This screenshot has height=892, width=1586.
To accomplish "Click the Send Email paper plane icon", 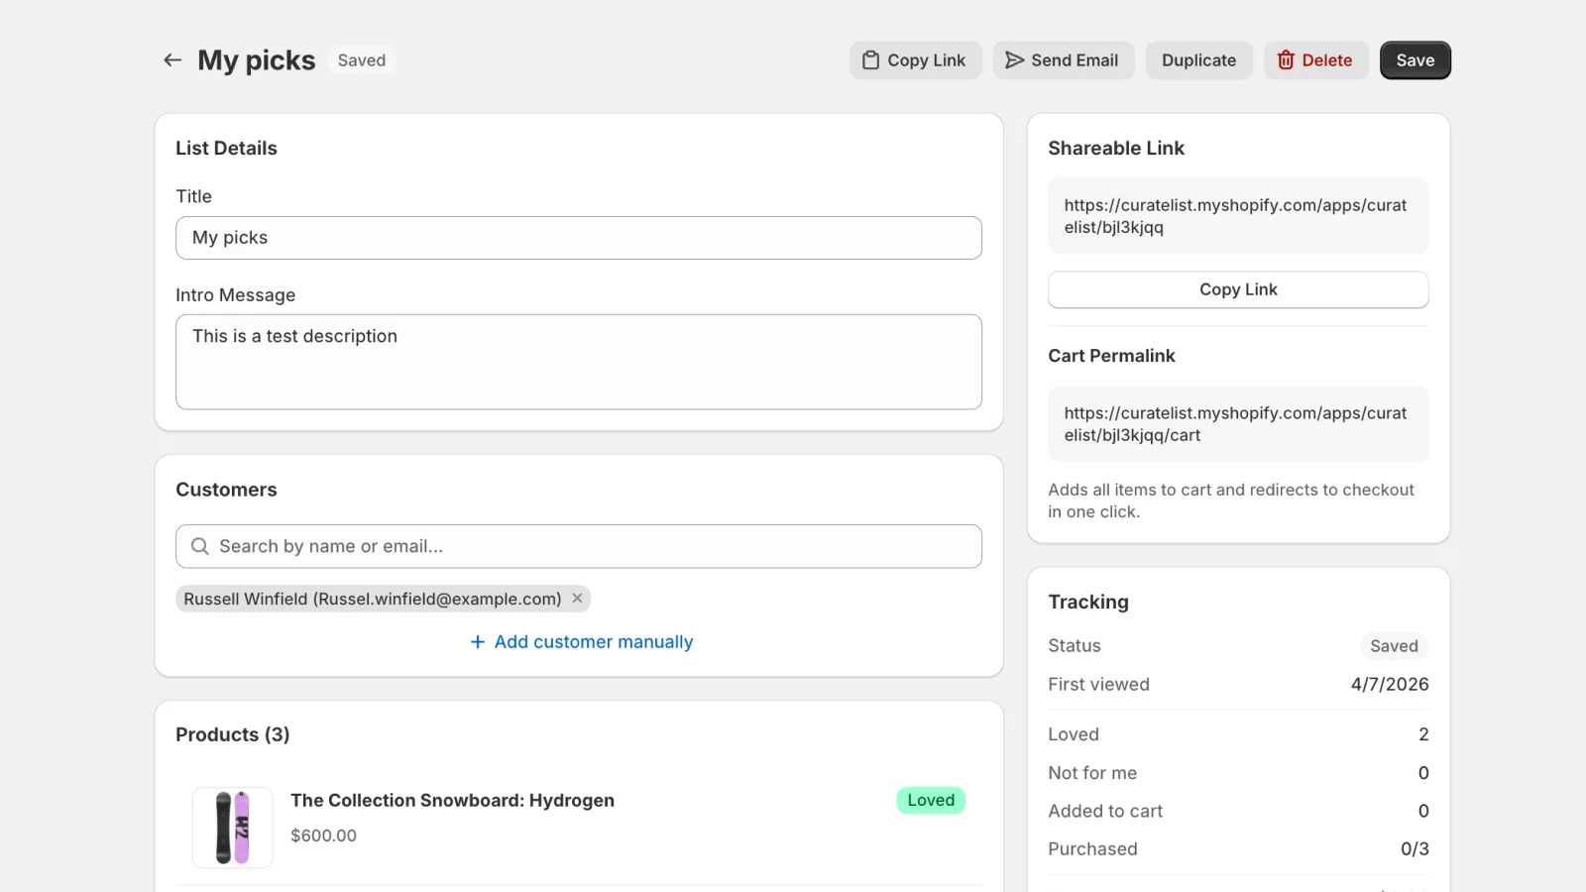I will click(1014, 59).
